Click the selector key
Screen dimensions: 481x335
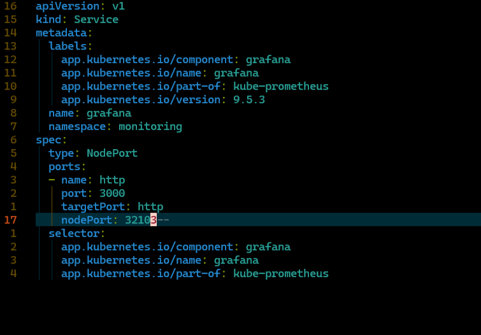(75, 234)
